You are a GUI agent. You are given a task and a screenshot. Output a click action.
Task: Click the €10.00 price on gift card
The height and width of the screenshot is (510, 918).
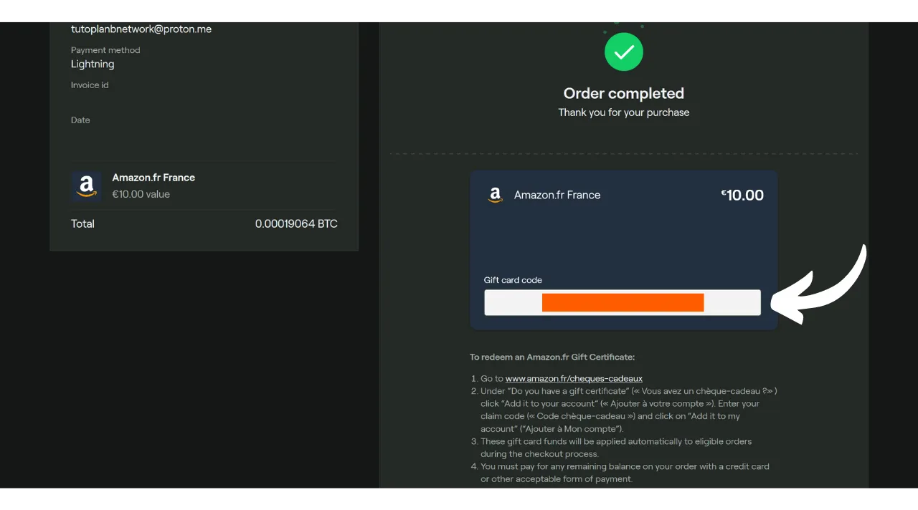point(742,195)
